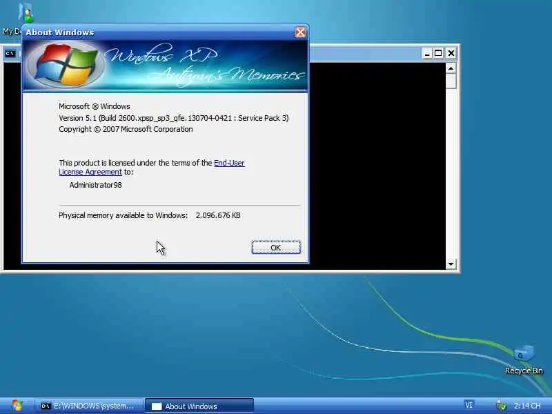Open the Start menu orb

(17, 406)
